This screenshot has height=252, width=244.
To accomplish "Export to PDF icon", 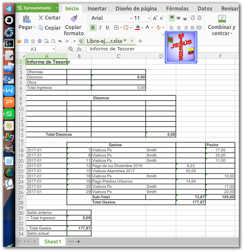I will click(33, 41).
